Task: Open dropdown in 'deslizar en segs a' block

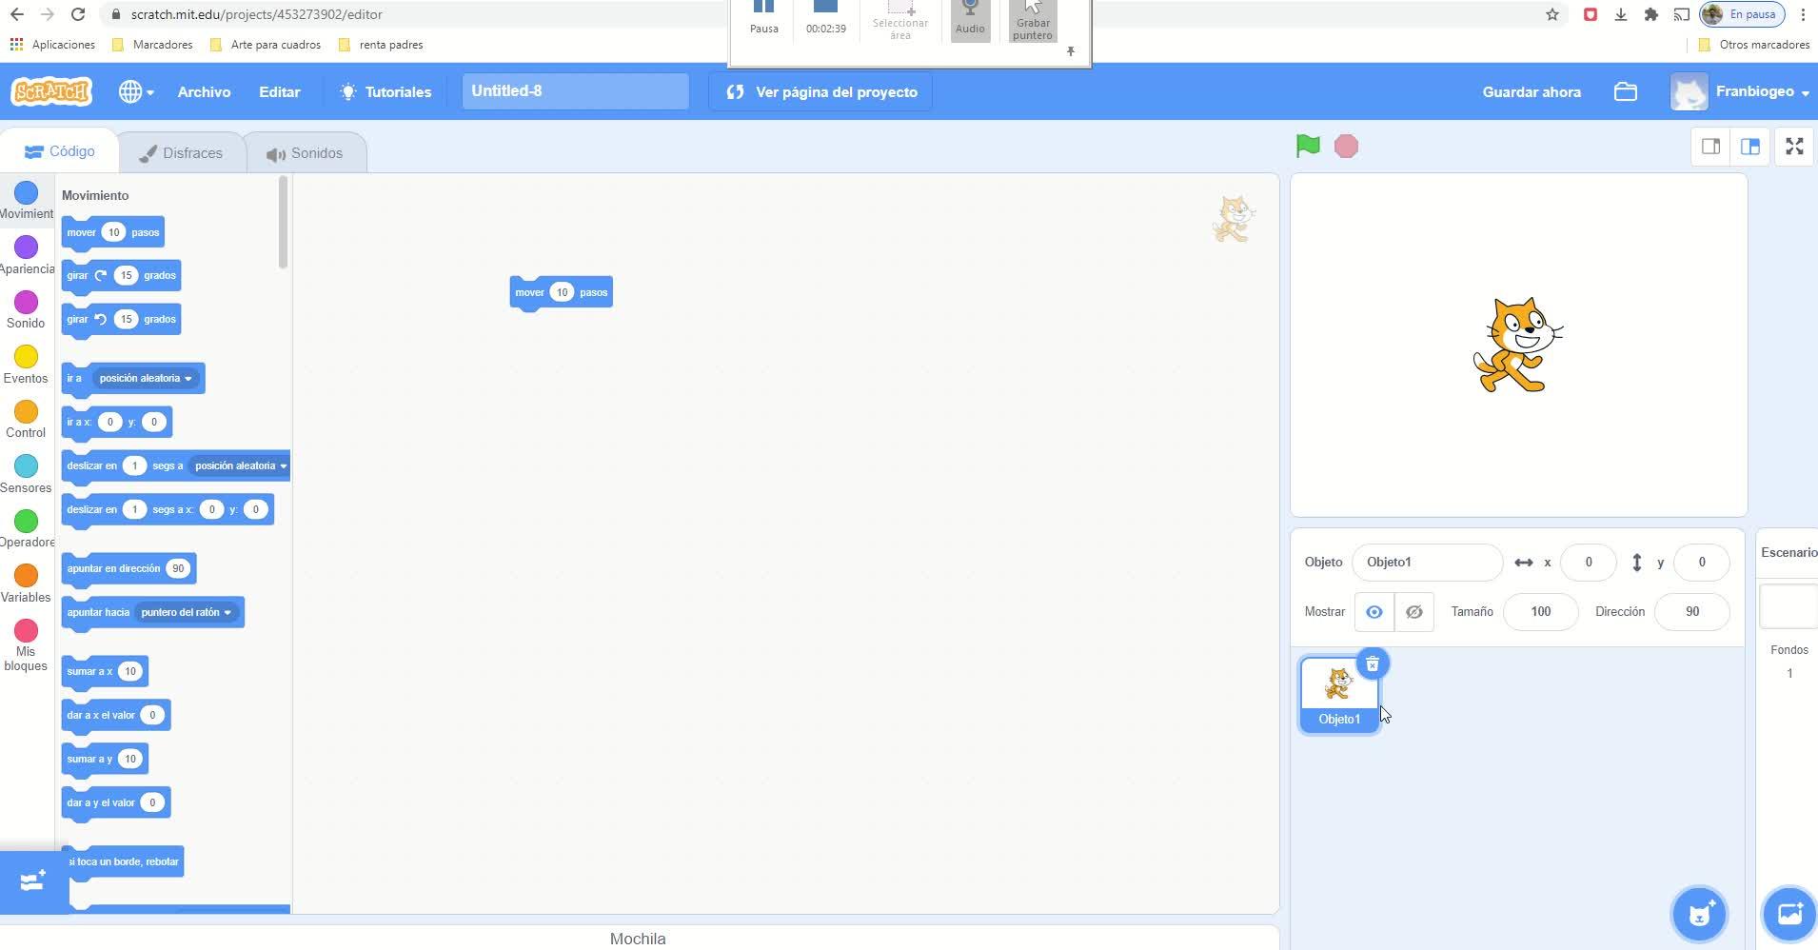Action: coord(240,465)
